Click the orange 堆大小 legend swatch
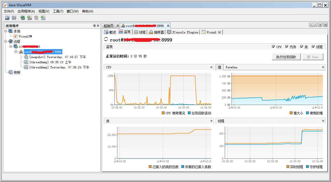Image resolution: width=331 pixels, height=182 pixels. [x=291, y=113]
